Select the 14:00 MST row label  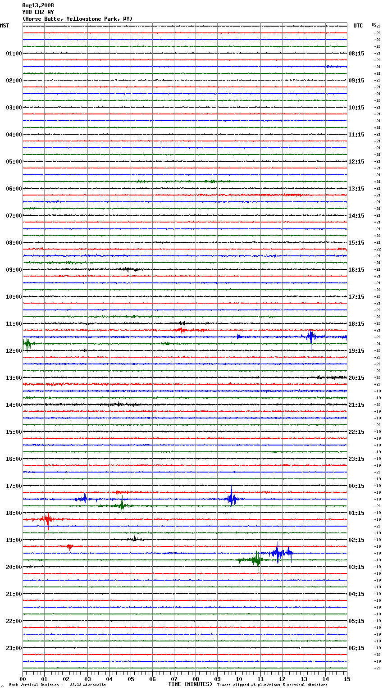click(14, 405)
